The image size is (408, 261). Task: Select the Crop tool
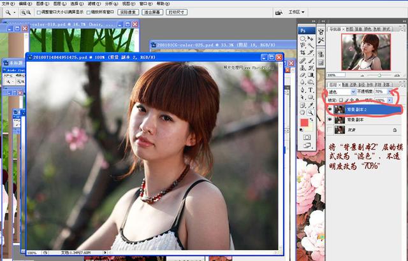(303, 52)
